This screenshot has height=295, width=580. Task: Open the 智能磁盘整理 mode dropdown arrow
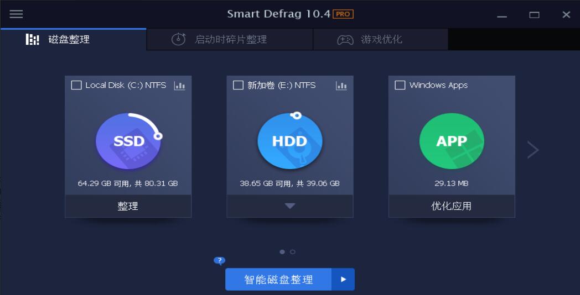pyautogui.click(x=343, y=280)
